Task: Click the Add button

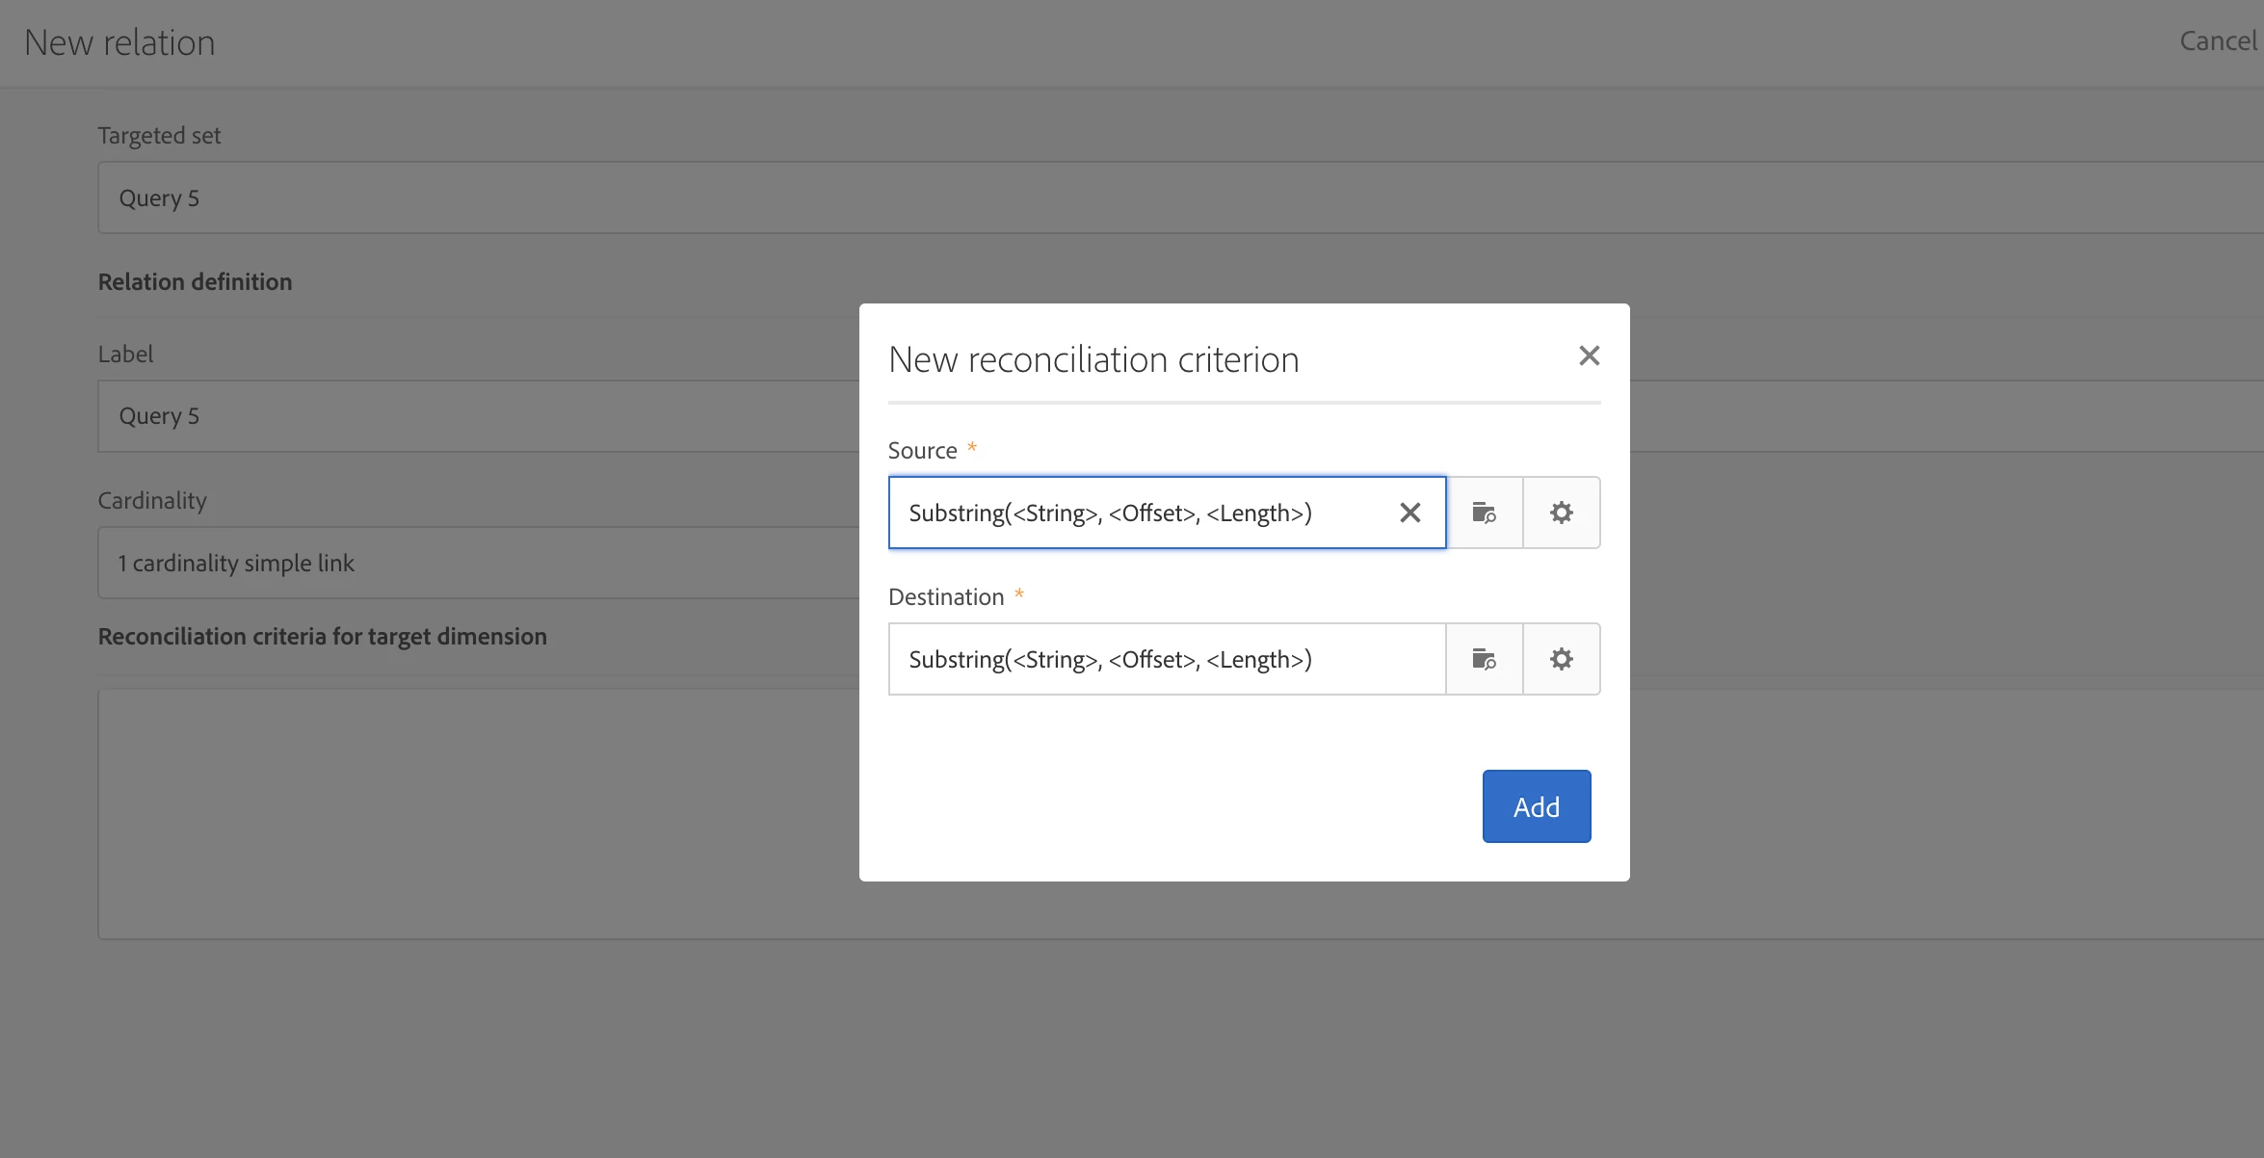Action: (x=1536, y=806)
